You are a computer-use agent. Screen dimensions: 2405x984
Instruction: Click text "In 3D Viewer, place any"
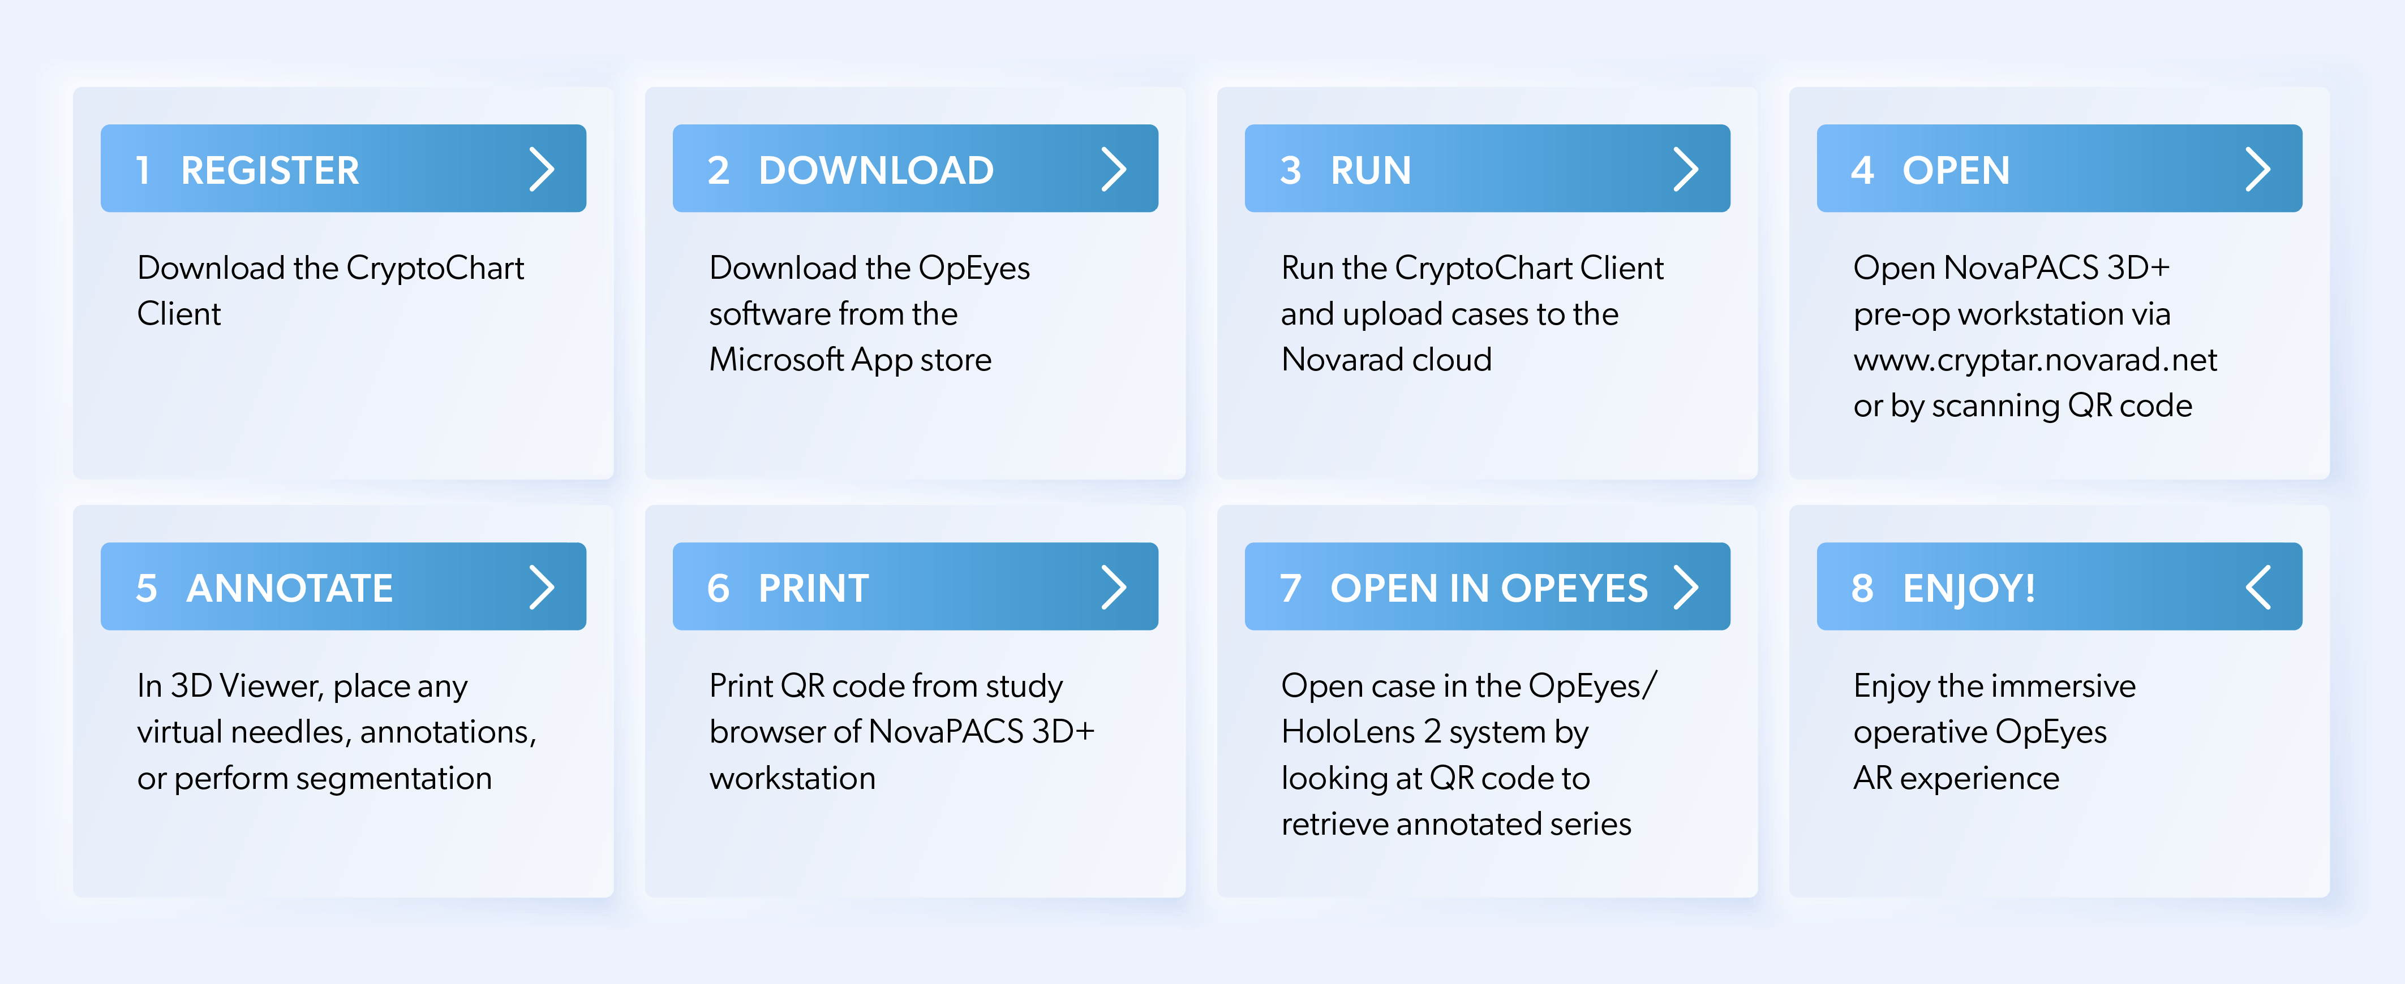coord(303,687)
